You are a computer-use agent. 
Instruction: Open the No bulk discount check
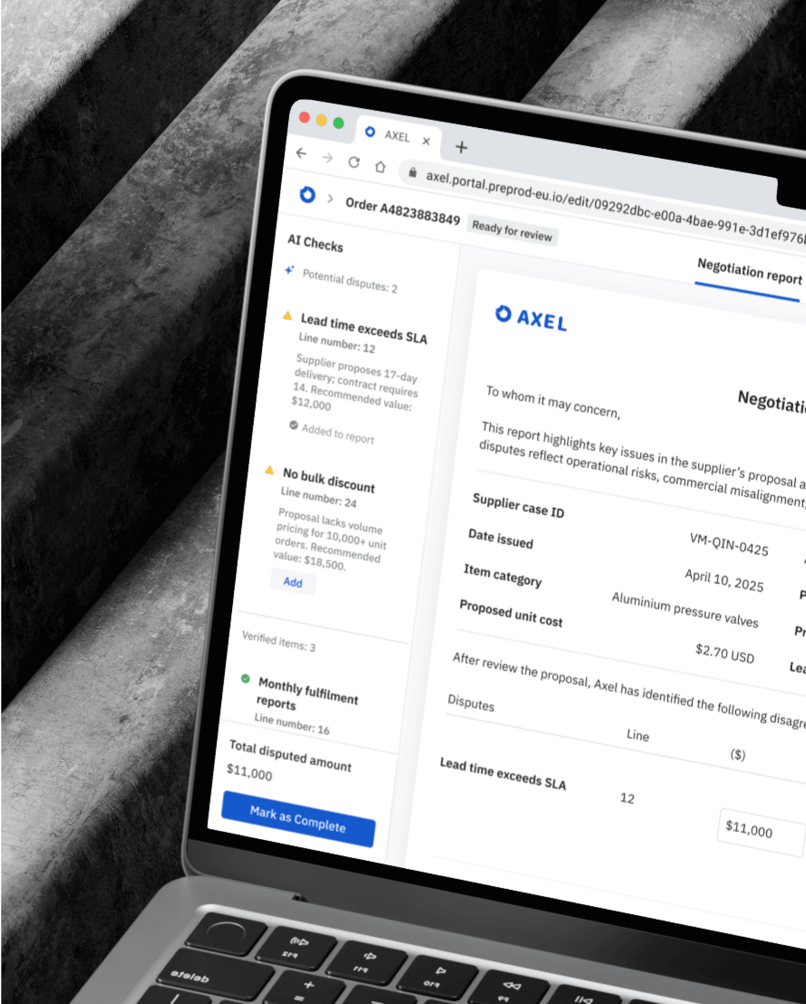[329, 480]
